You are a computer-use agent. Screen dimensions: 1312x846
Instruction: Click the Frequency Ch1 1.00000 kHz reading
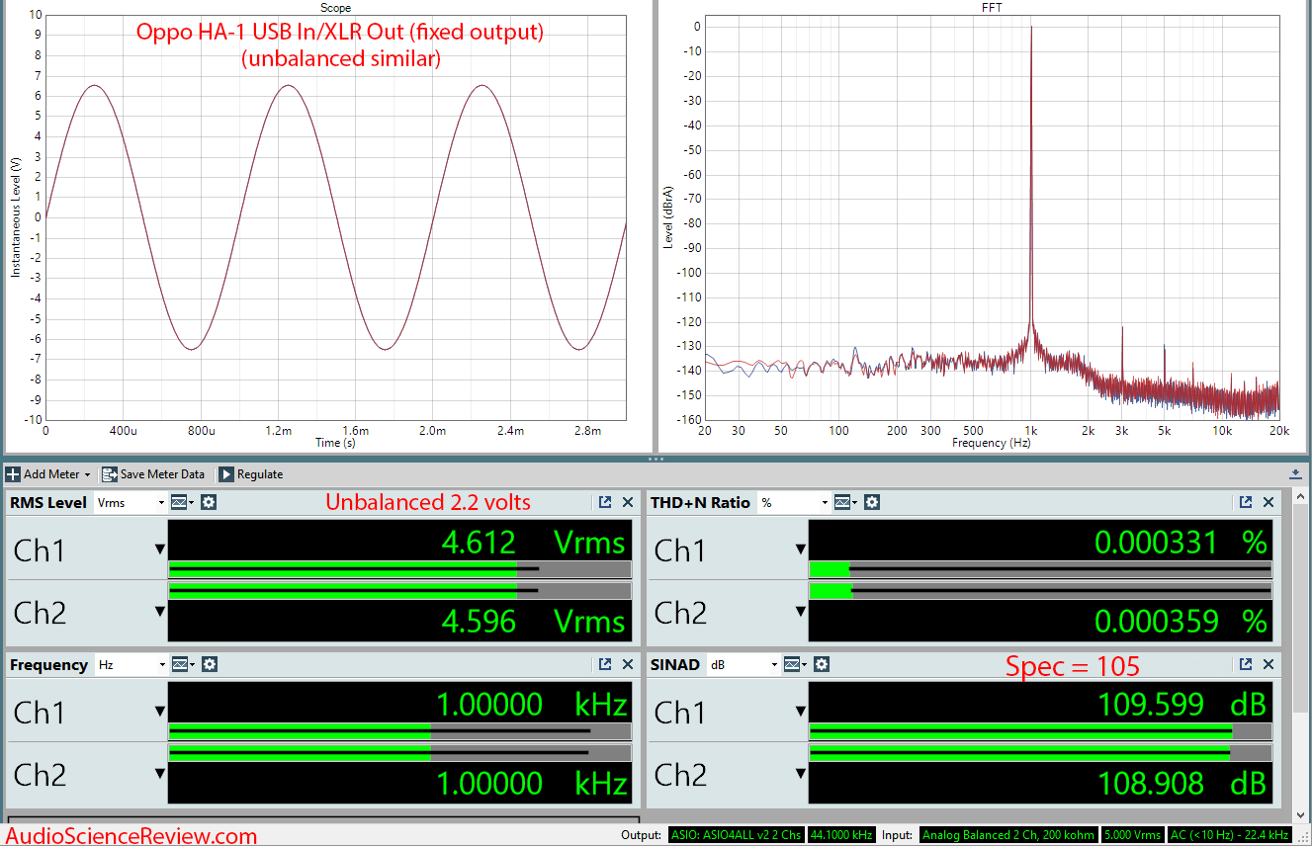tap(532, 704)
